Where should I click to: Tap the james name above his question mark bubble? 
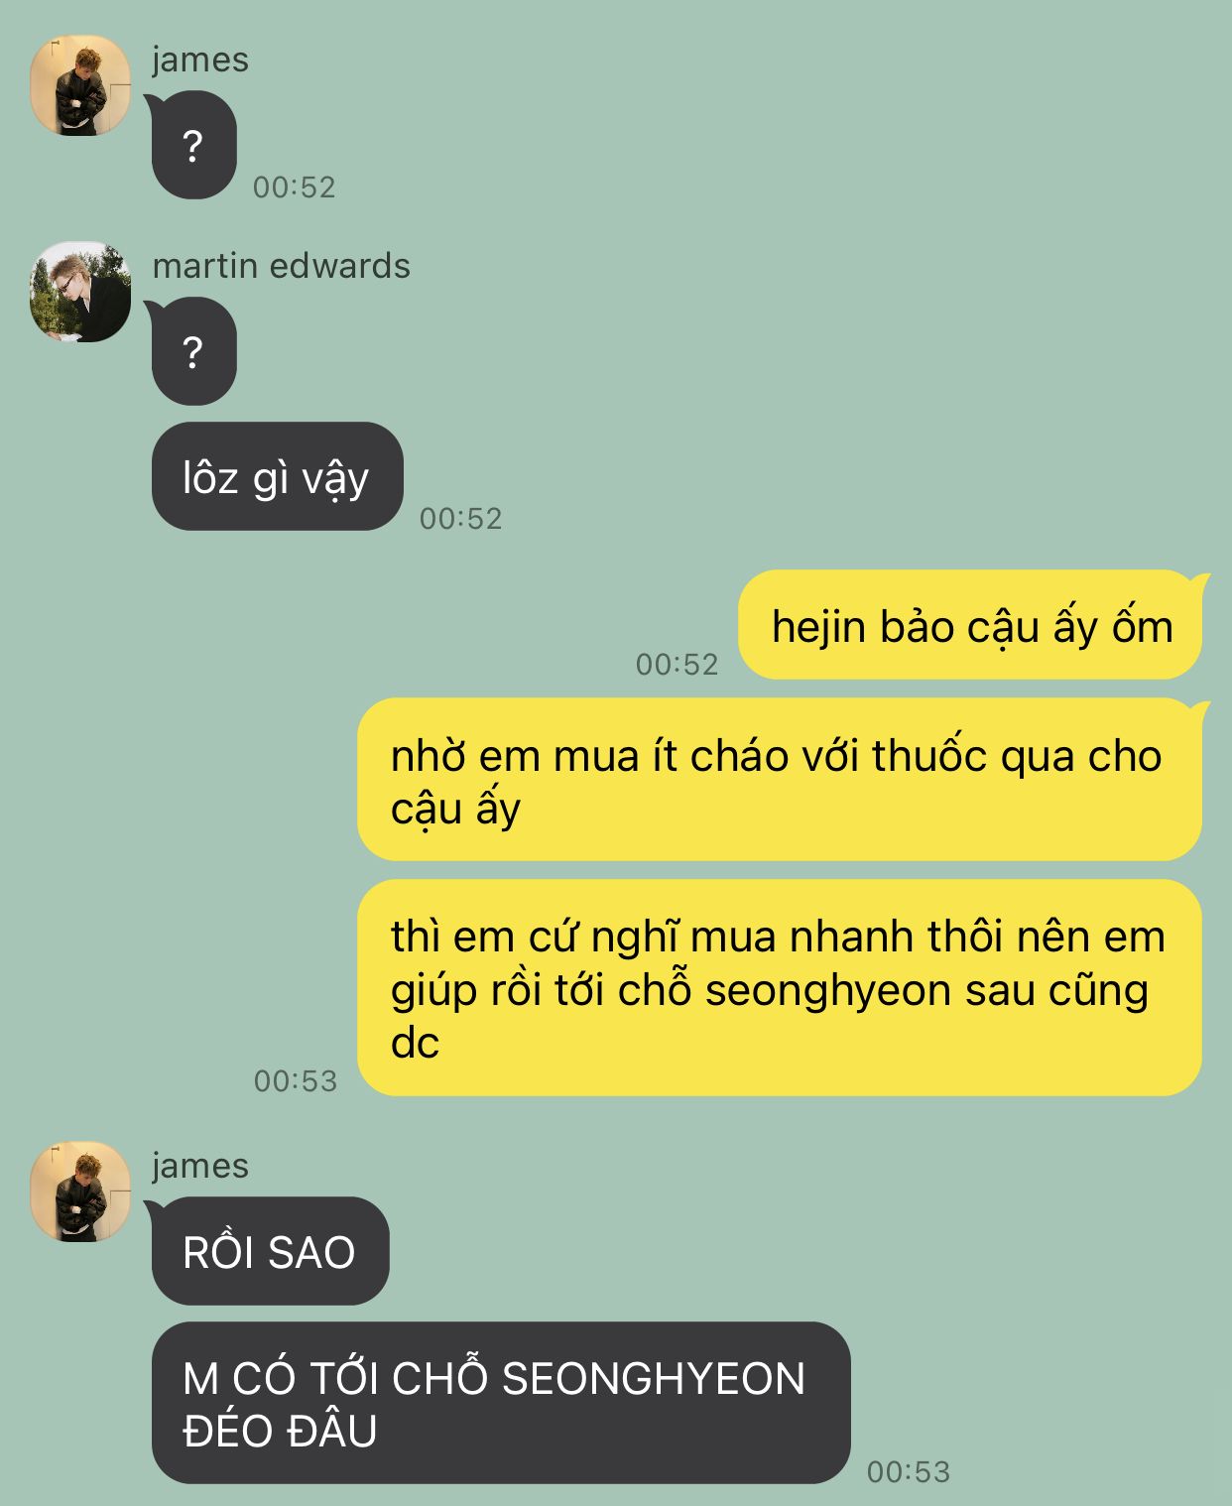(199, 60)
